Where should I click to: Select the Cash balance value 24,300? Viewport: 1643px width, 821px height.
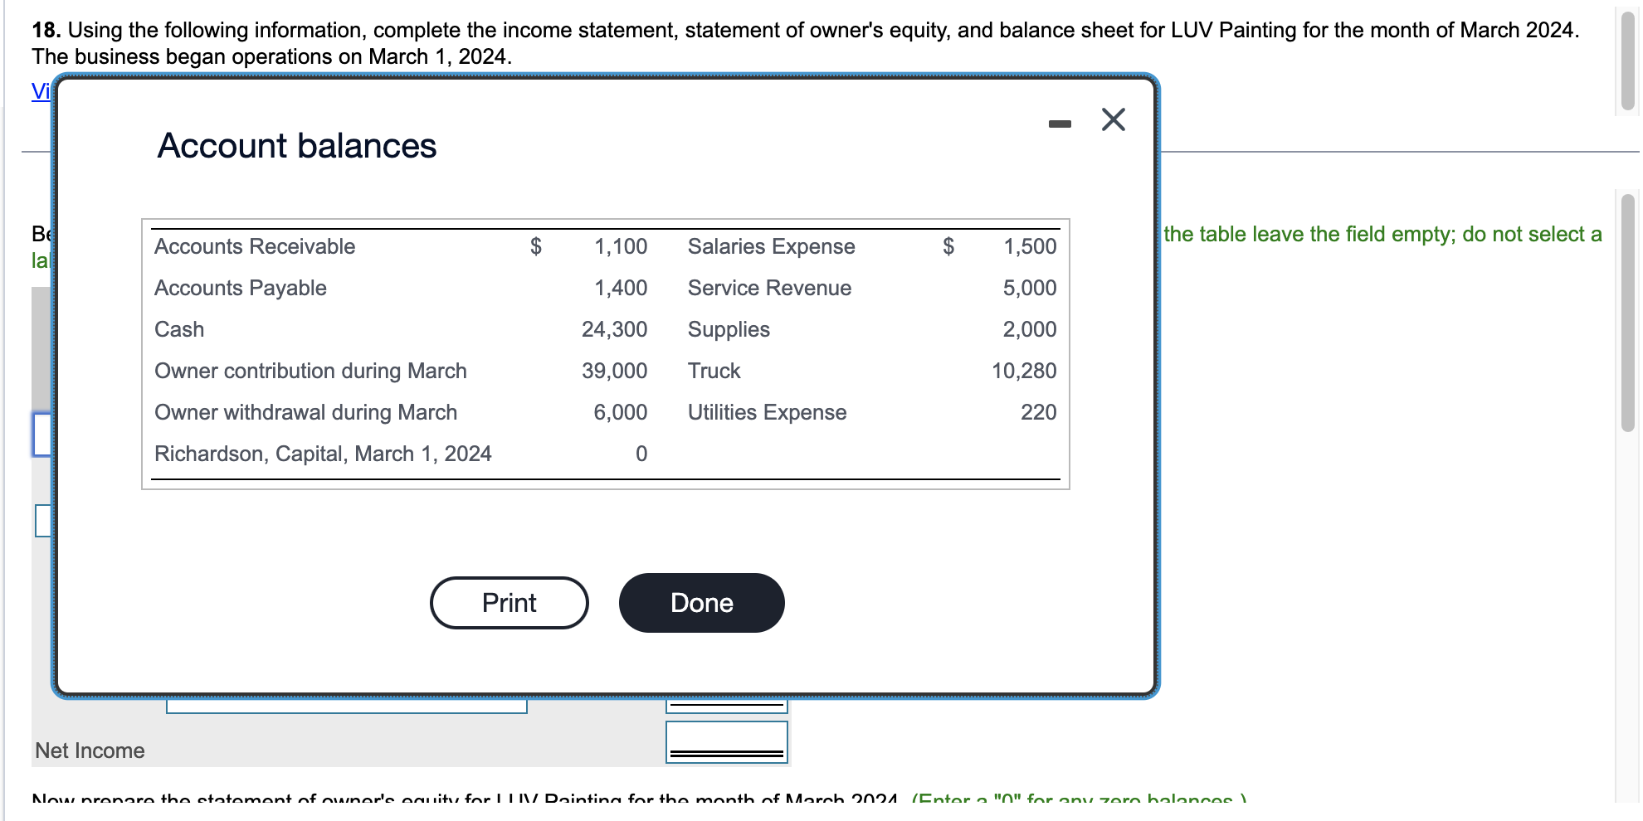(614, 329)
